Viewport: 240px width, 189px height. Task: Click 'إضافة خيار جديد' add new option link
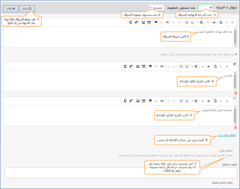(x=227, y=135)
